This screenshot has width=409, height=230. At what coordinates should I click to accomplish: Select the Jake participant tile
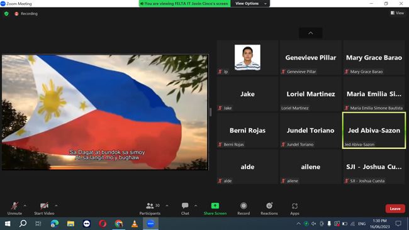247,94
